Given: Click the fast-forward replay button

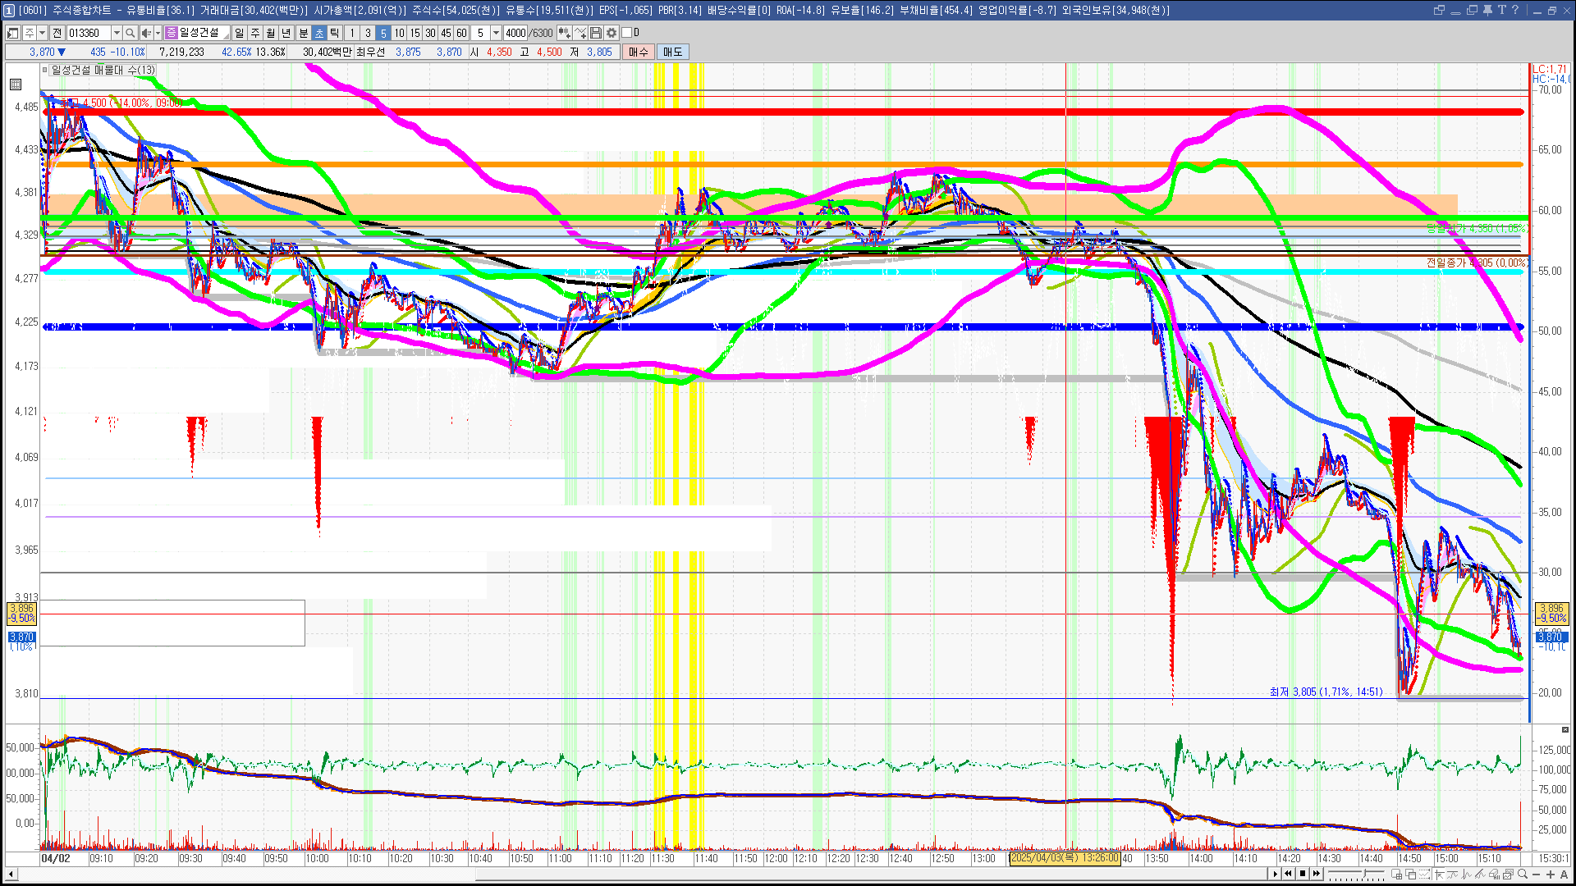Looking at the screenshot, I should pos(1317,874).
